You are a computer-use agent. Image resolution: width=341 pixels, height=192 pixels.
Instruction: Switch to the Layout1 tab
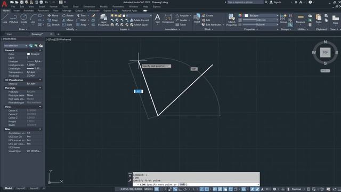[21, 188]
